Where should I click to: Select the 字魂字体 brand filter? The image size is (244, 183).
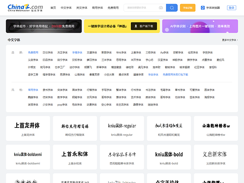coord(77,52)
